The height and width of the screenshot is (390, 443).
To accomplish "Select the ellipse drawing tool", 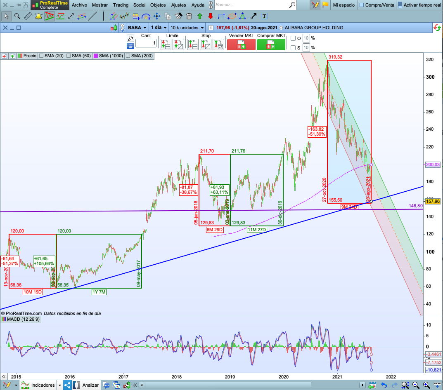I will (x=232, y=16).
